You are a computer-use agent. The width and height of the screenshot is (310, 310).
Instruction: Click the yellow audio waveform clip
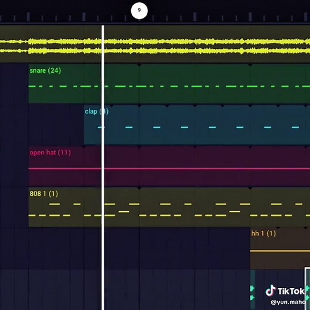155,44
